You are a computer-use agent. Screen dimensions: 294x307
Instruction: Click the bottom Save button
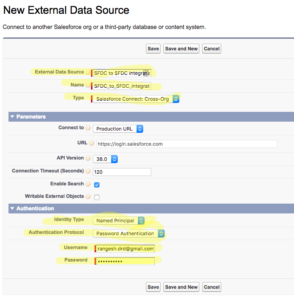point(153,287)
